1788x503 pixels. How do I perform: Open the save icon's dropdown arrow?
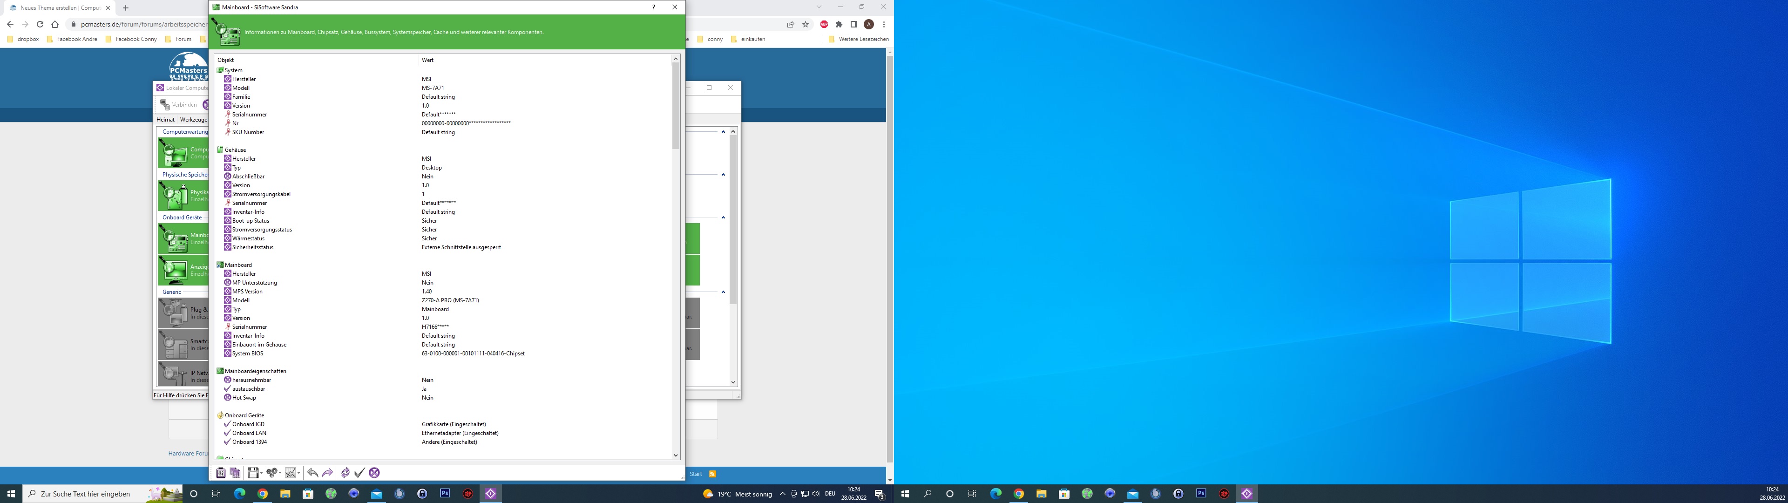pyautogui.click(x=261, y=473)
